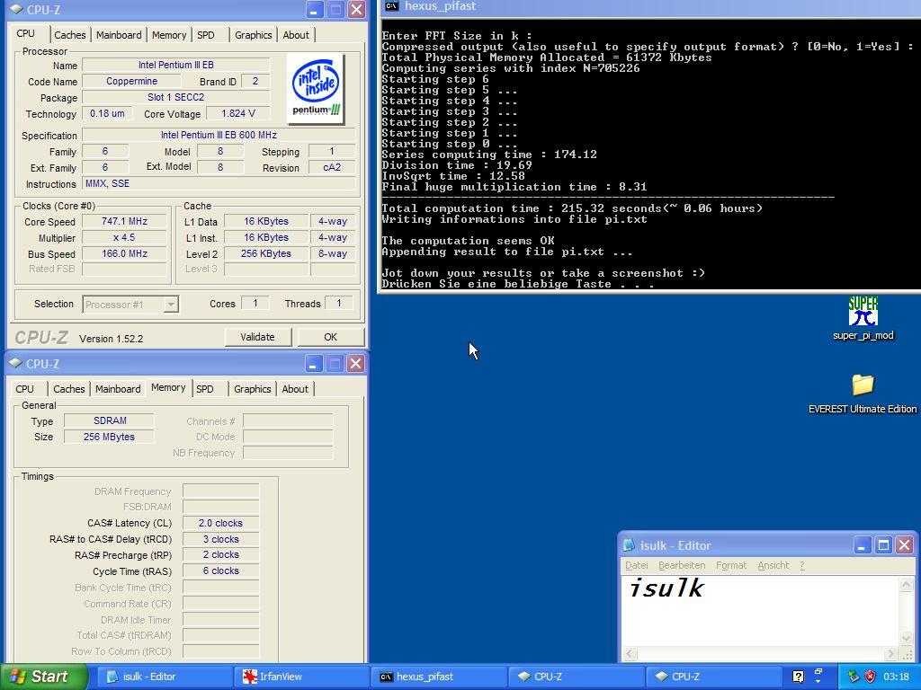This screenshot has height=690, width=921.
Task: Open SPD tab in upper CPU-Z window
Action: coord(206,35)
